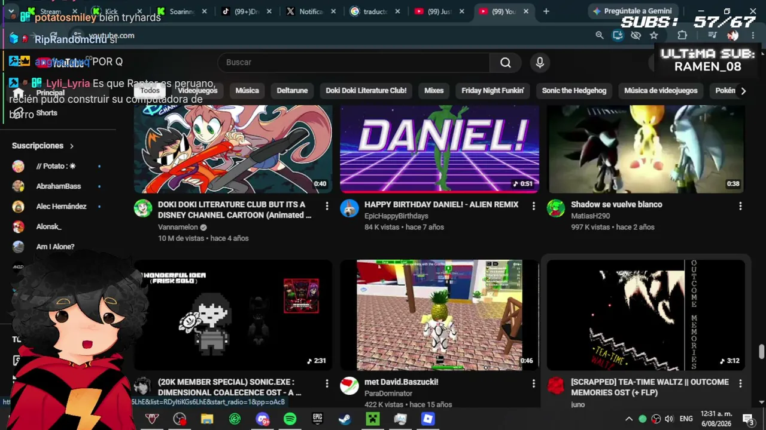Screen dimensions: 766x430
Task: Open EpicHappyBirthdays channel avatar
Action: (349, 208)
